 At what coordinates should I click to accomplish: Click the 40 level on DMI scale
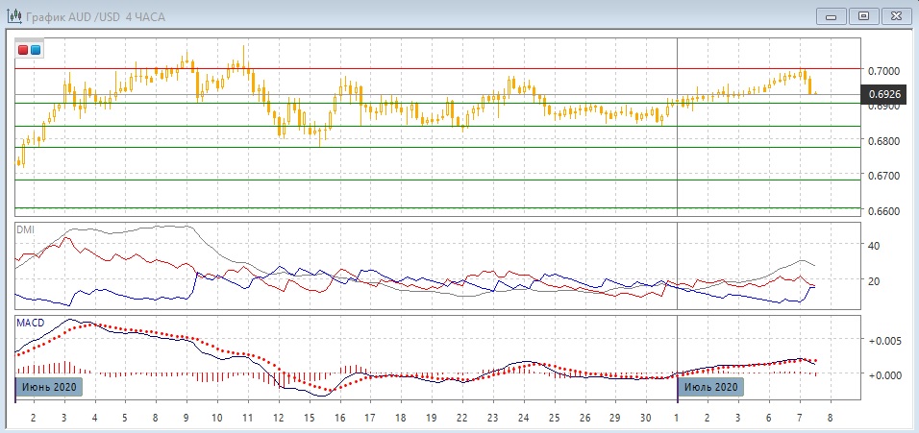[875, 246]
